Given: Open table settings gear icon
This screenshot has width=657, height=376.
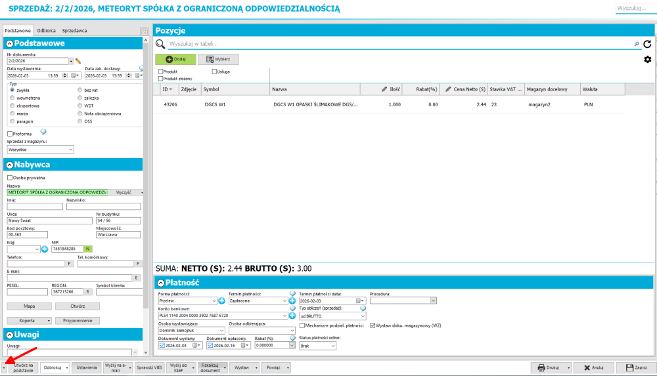Looking at the screenshot, I should (647, 60).
